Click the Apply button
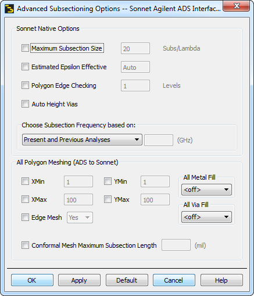This screenshot has width=254, height=296. (79, 280)
